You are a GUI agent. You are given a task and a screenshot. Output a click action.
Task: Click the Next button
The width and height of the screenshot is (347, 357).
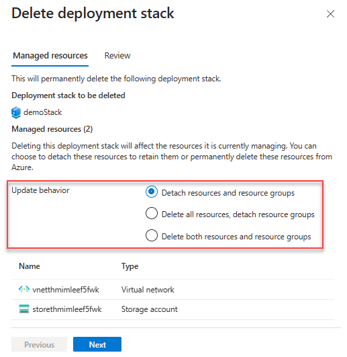pyautogui.click(x=97, y=344)
